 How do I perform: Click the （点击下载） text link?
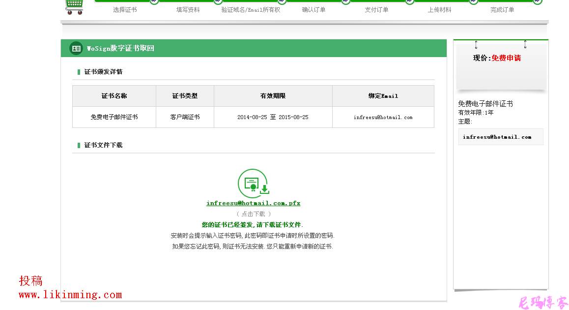(x=253, y=214)
